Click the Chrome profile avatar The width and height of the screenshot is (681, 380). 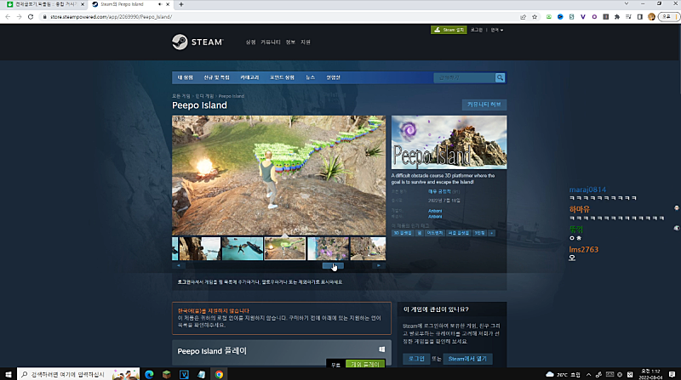[651, 17]
